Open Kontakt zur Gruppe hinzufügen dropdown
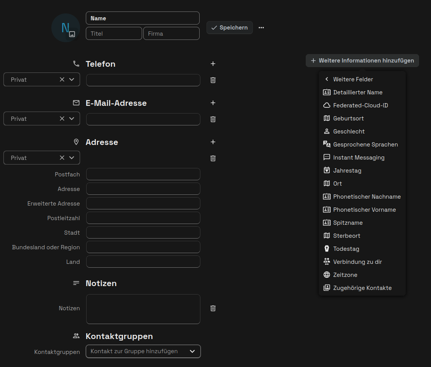This screenshot has width=431, height=367. [x=192, y=351]
